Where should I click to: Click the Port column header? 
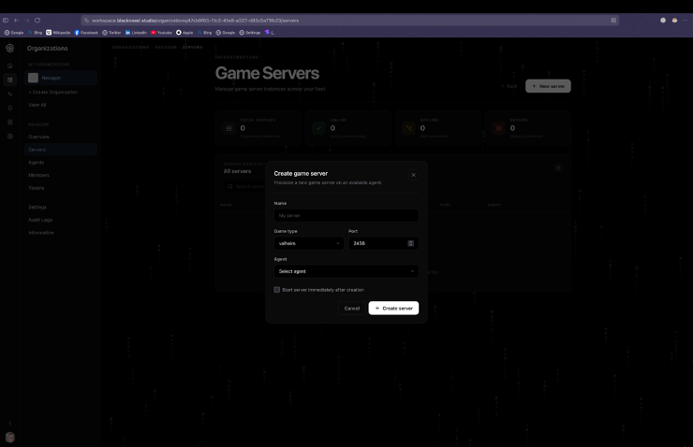[x=446, y=205]
